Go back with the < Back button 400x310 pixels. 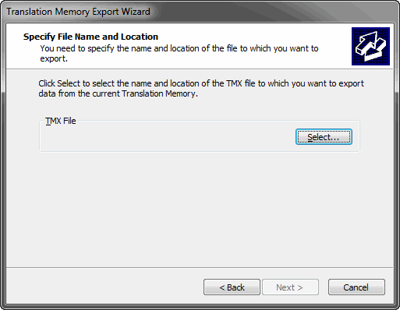(x=232, y=287)
